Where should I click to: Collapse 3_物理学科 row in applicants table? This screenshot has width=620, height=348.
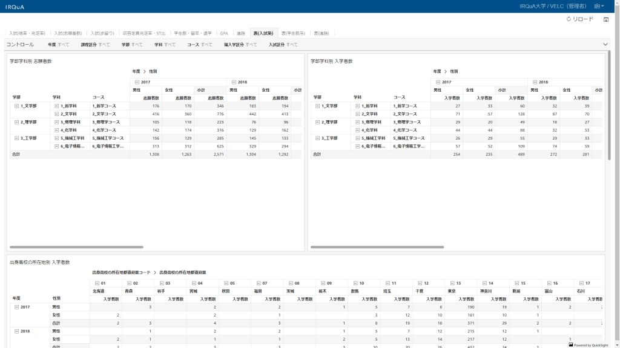click(57, 122)
